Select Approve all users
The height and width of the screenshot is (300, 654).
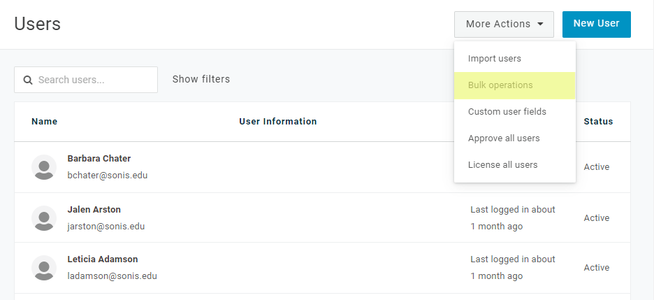click(x=504, y=138)
